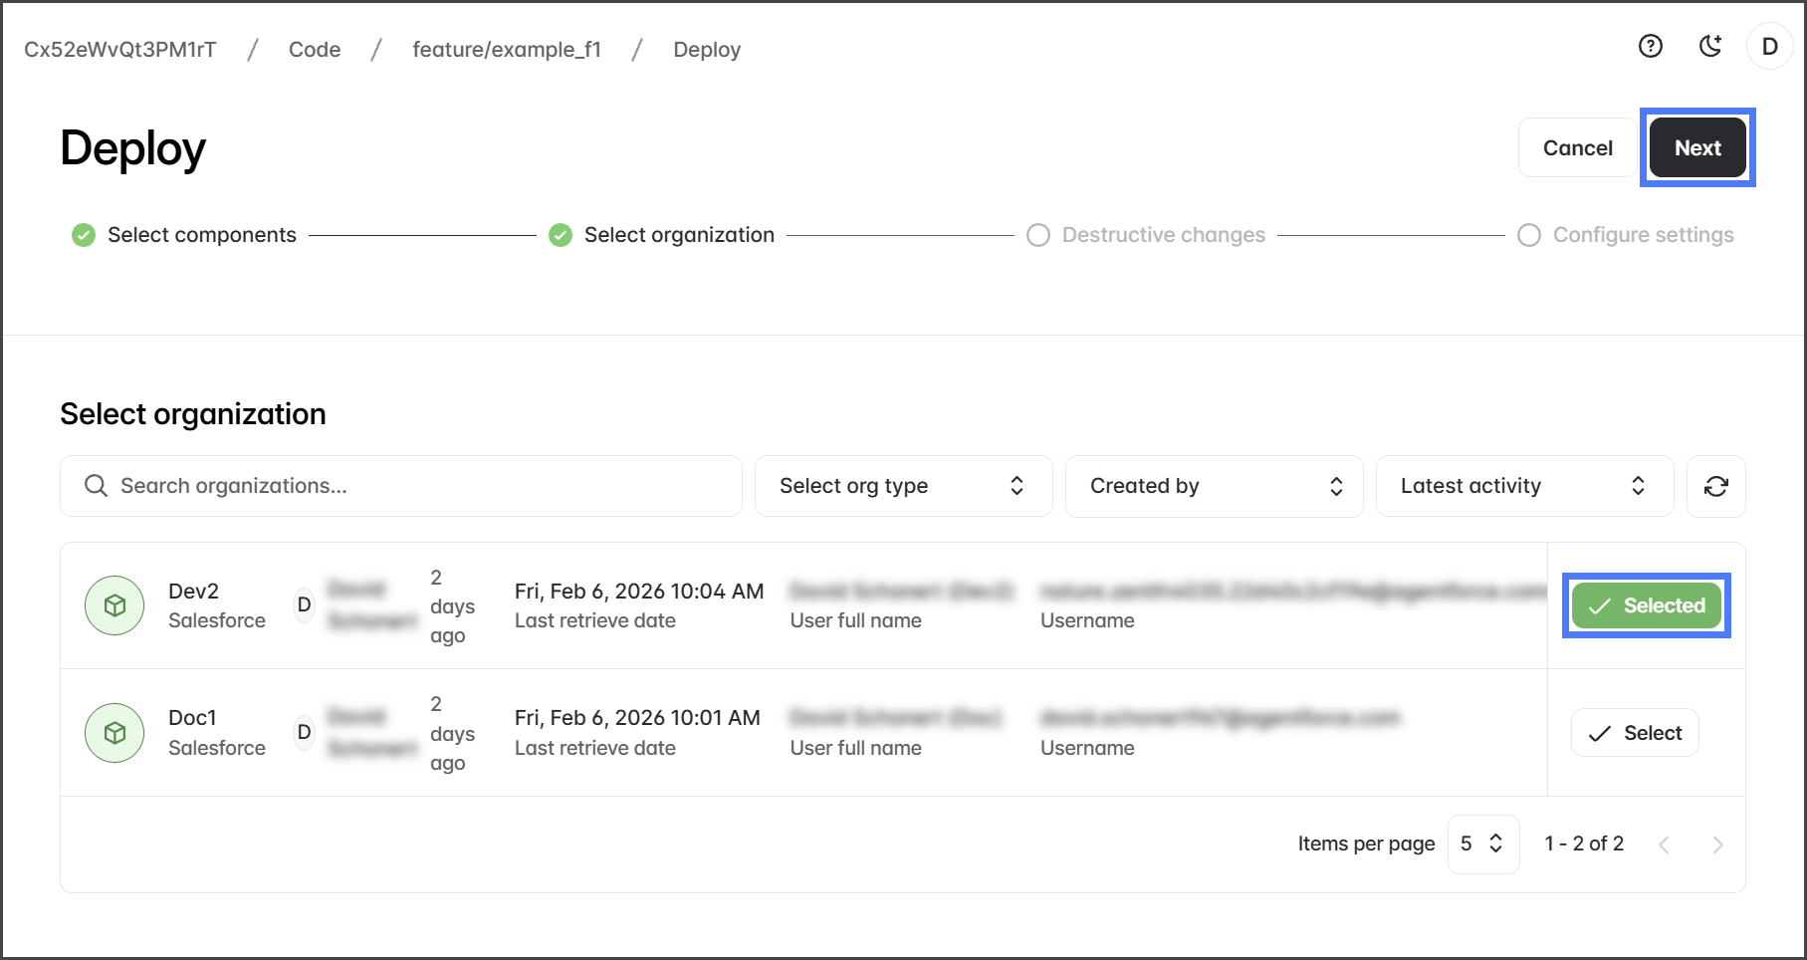Open feature/example_f1 breadcrumb
This screenshot has height=960, width=1807.
(507, 50)
